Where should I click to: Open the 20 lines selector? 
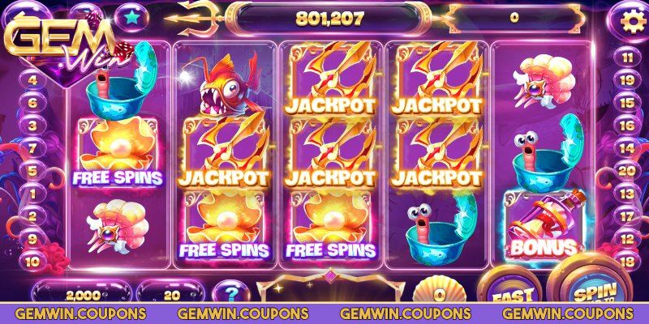(171, 294)
